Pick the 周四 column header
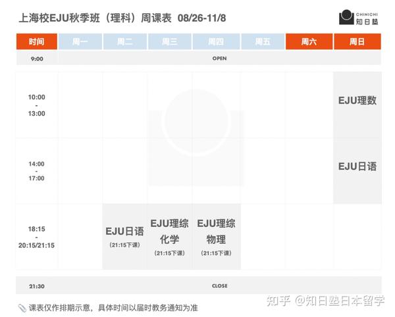 point(216,41)
